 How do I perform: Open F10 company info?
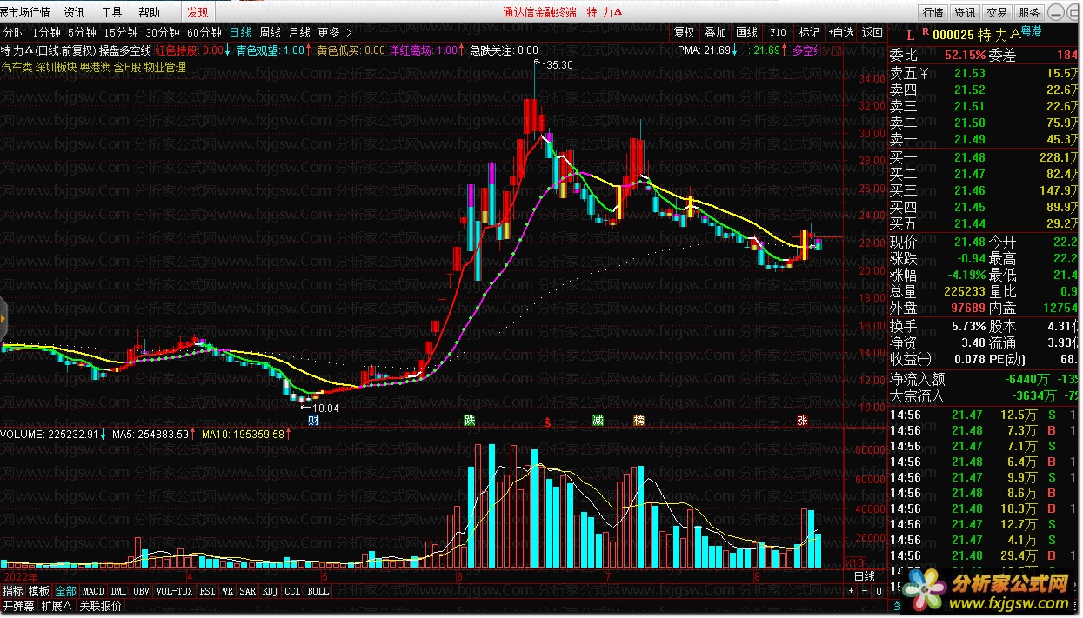tap(779, 32)
